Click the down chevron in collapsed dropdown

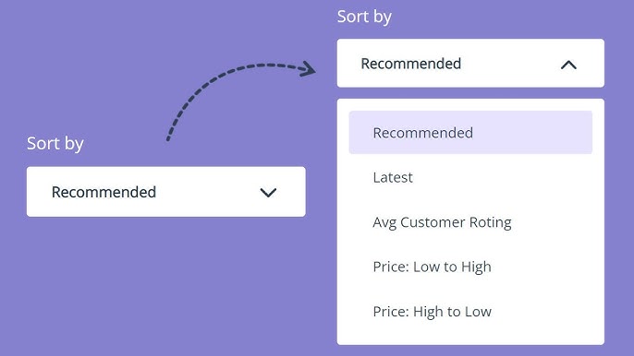[268, 193]
